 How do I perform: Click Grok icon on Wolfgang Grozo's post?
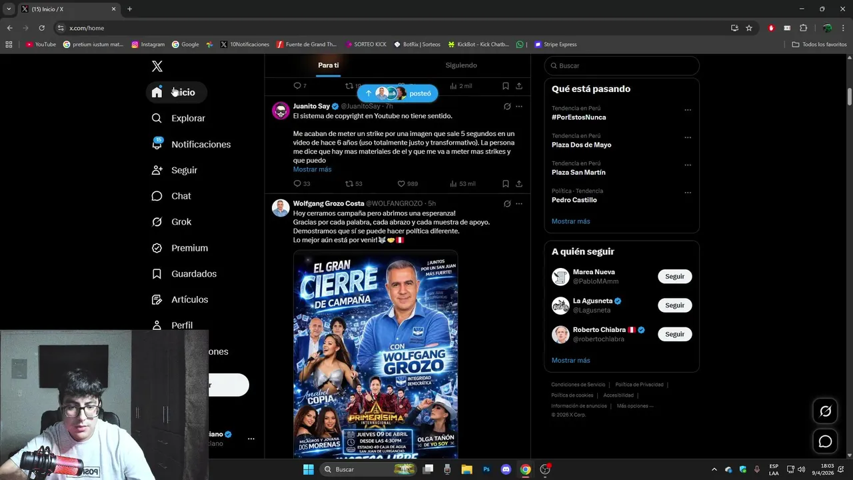(507, 204)
